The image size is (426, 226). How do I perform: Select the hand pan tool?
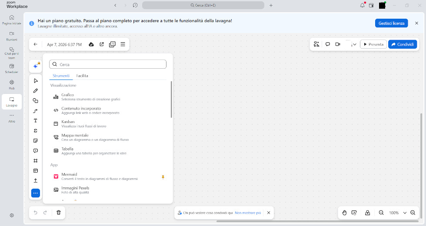pyautogui.click(x=344, y=213)
